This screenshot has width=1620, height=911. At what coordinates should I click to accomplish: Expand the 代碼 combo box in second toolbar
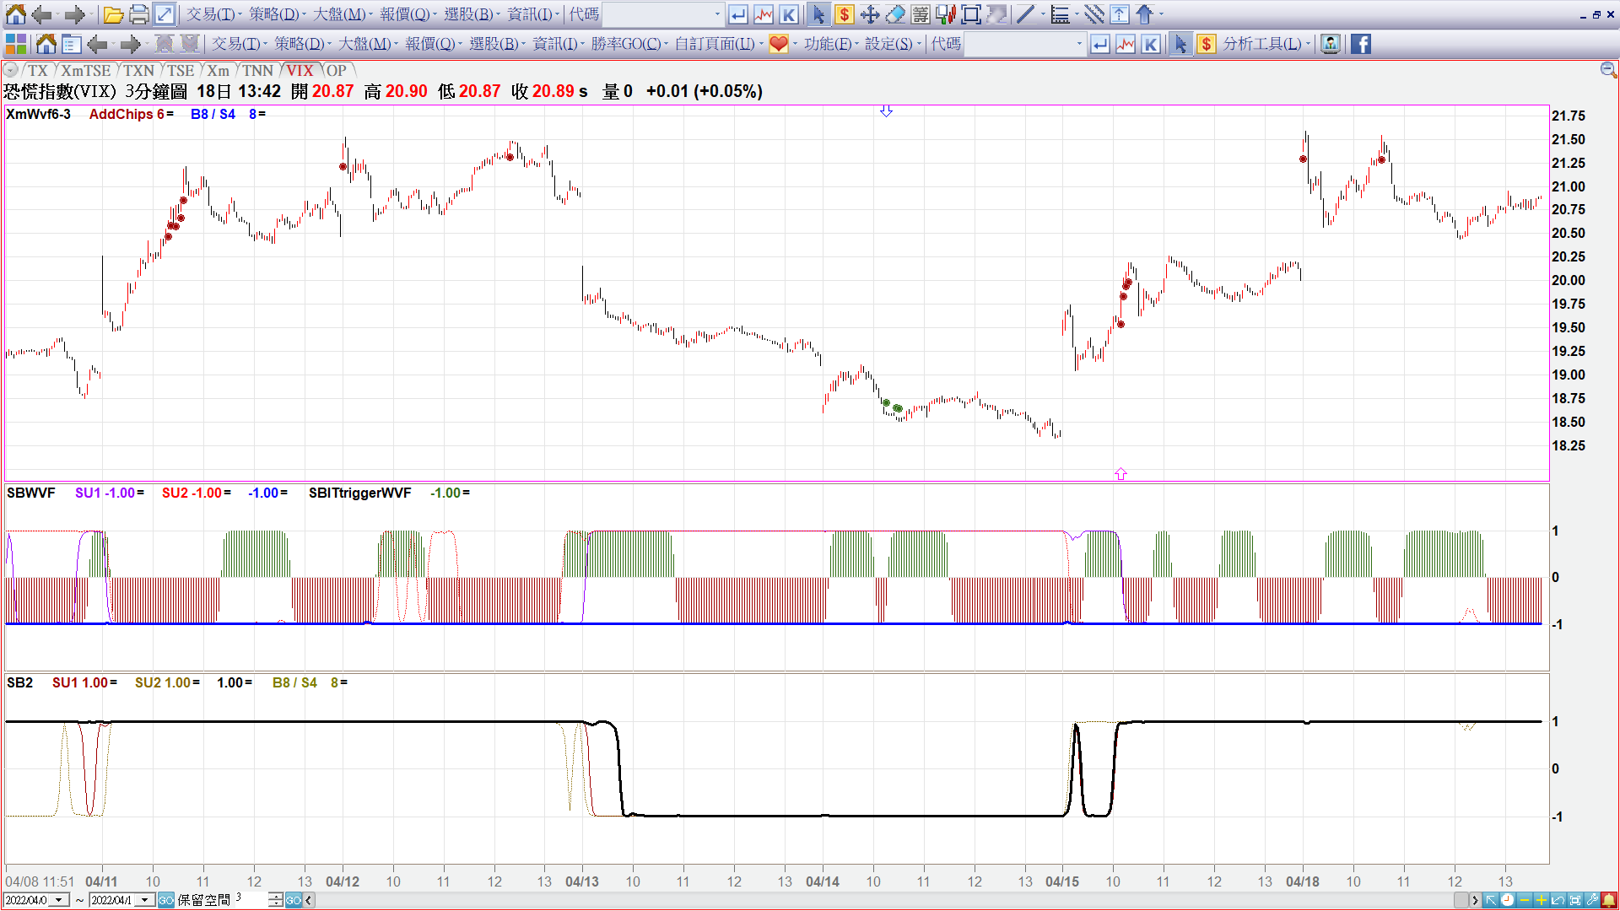(1079, 44)
